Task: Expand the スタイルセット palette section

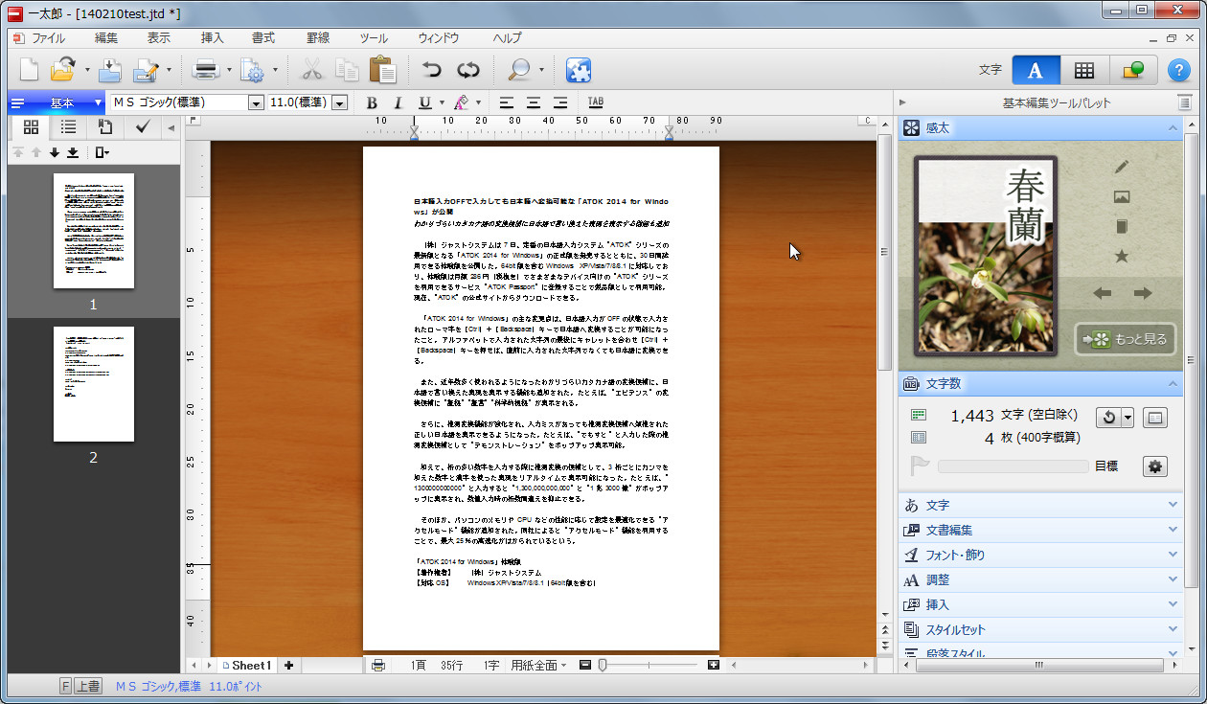Action: click(1040, 629)
